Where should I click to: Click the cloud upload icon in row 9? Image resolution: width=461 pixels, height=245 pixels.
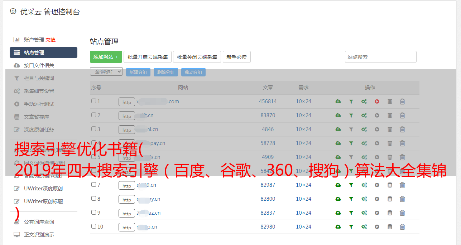coord(338,213)
